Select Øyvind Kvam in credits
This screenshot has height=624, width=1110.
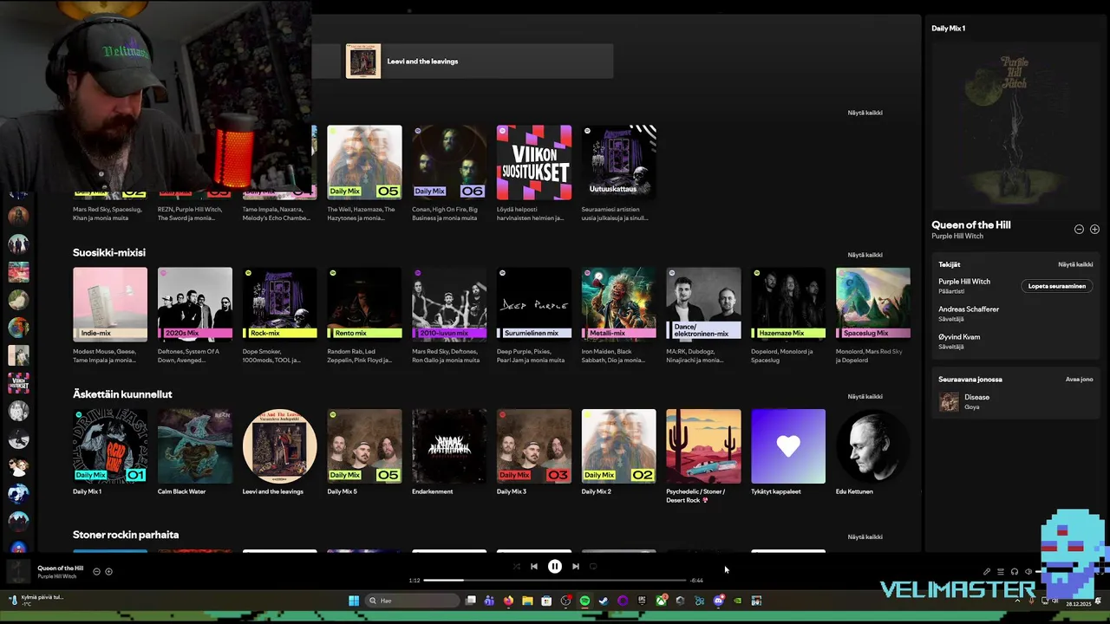point(959,337)
